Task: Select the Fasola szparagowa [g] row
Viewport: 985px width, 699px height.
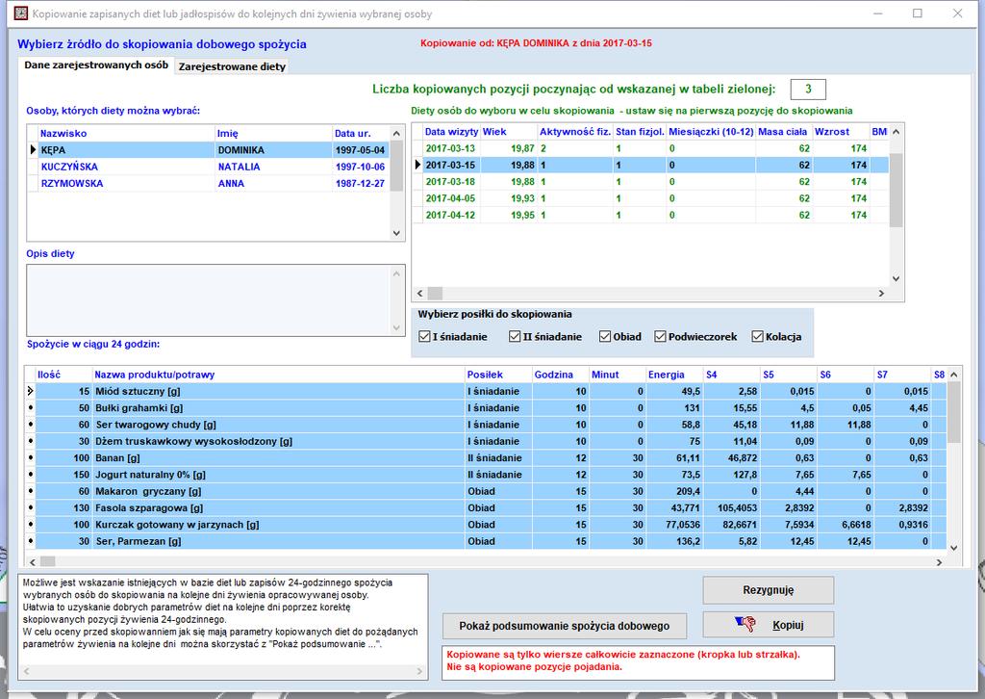Action: [x=486, y=508]
